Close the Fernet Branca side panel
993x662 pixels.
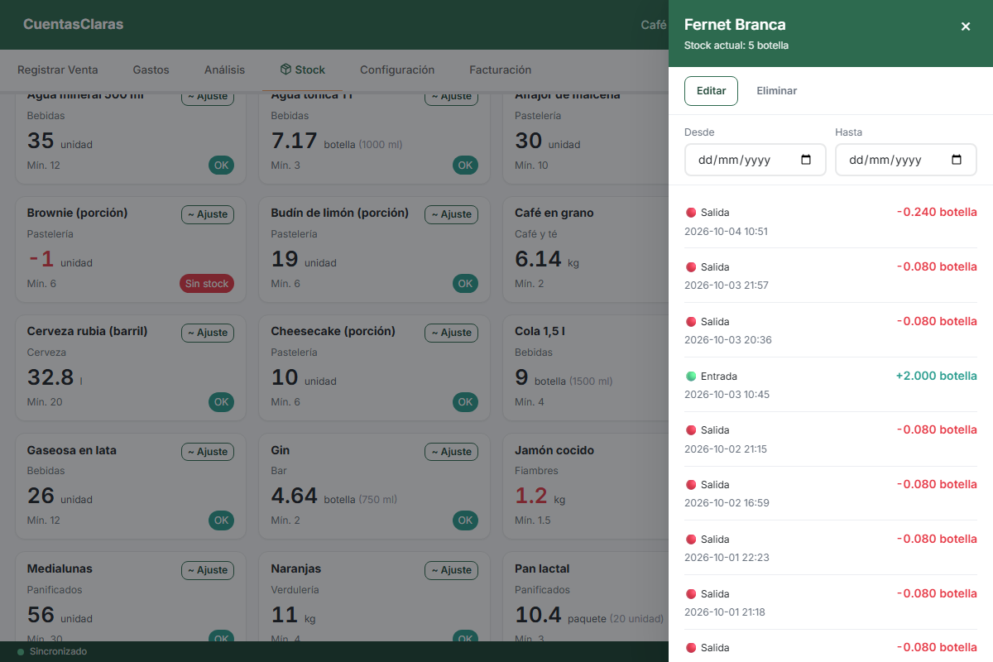966,26
